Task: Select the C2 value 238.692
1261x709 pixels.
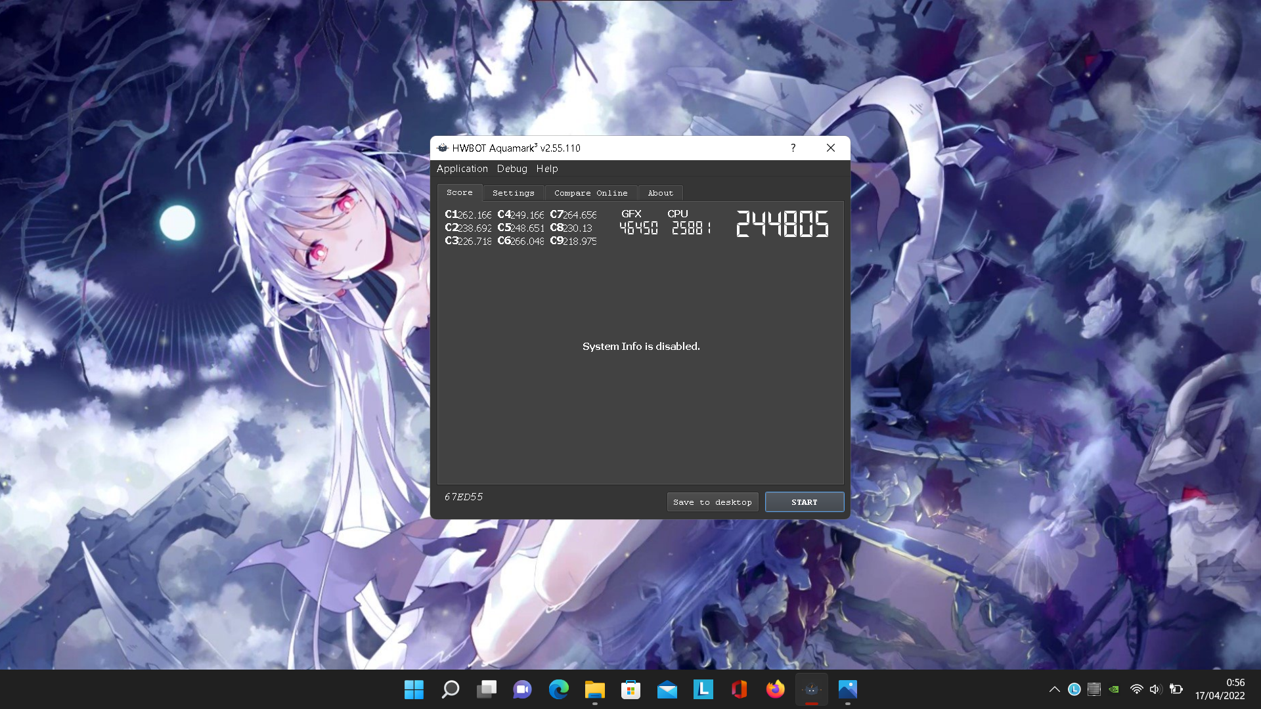Action: point(475,228)
